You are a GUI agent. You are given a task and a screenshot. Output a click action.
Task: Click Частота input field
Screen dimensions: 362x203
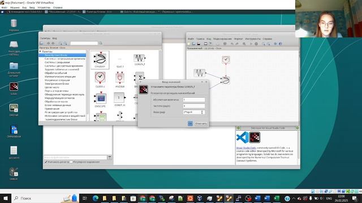tap(194, 106)
